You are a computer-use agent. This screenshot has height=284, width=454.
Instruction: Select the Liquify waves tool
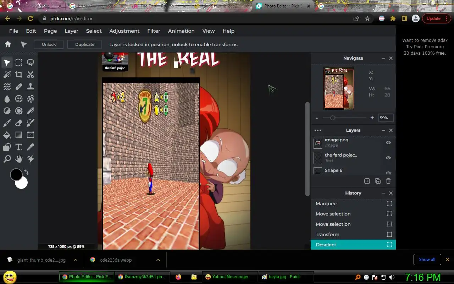point(7,87)
